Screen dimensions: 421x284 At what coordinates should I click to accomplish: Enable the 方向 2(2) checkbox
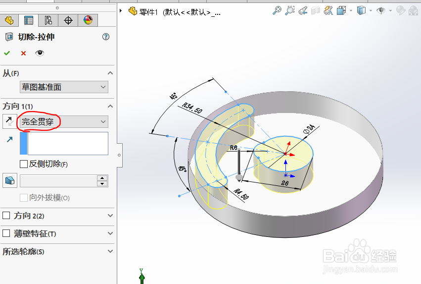pos(6,216)
